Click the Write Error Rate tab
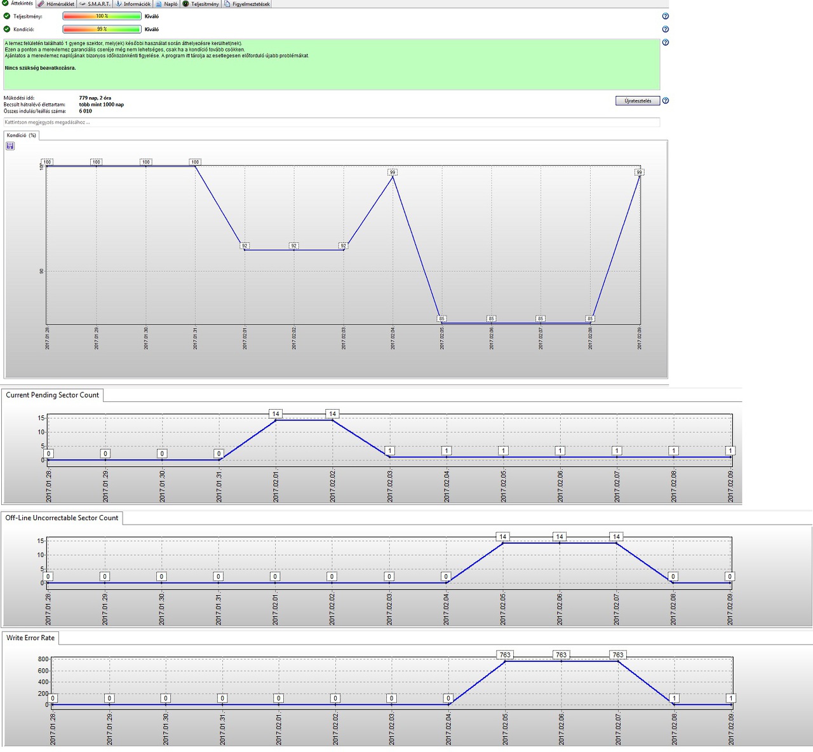The height and width of the screenshot is (752, 813). (x=30, y=638)
